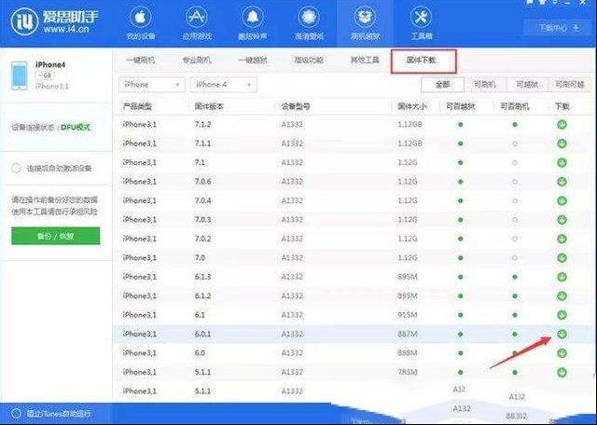
Task: Download firmware version 6.1.3
Action: (x=562, y=277)
